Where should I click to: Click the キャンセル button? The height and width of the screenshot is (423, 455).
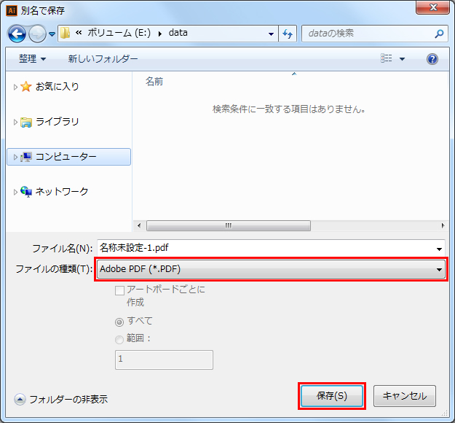405,396
